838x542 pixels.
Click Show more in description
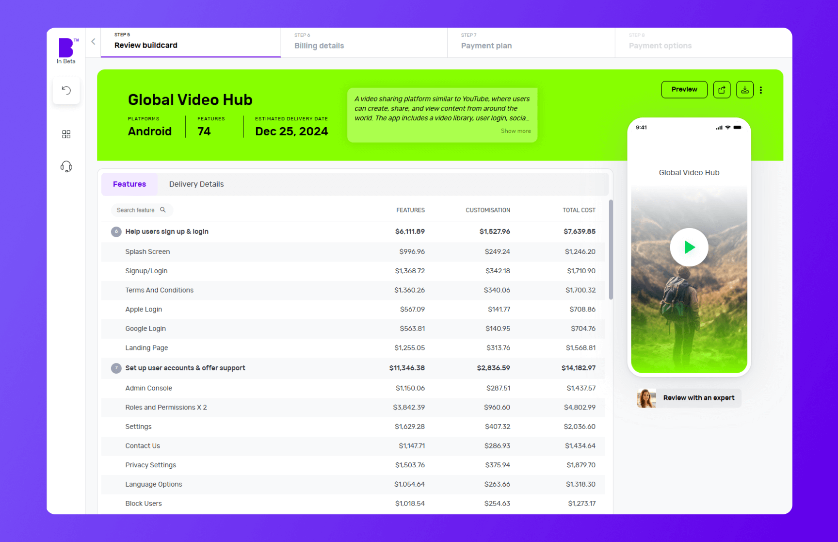516,131
